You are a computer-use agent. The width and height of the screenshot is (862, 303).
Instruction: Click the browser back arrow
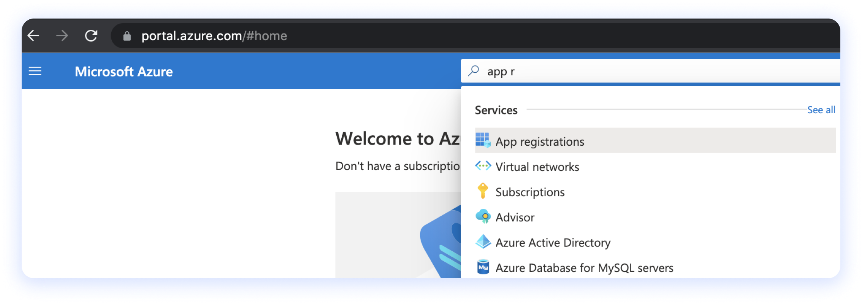pyautogui.click(x=34, y=36)
